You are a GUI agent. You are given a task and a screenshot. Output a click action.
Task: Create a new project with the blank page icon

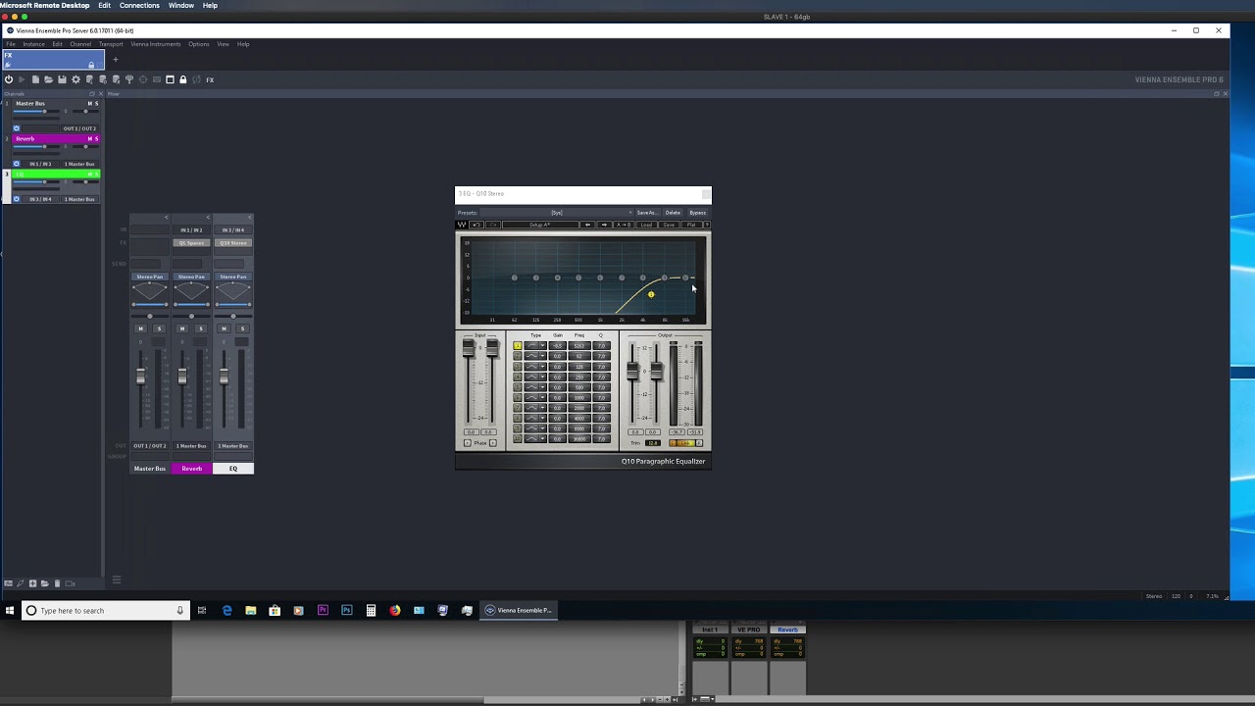click(35, 79)
